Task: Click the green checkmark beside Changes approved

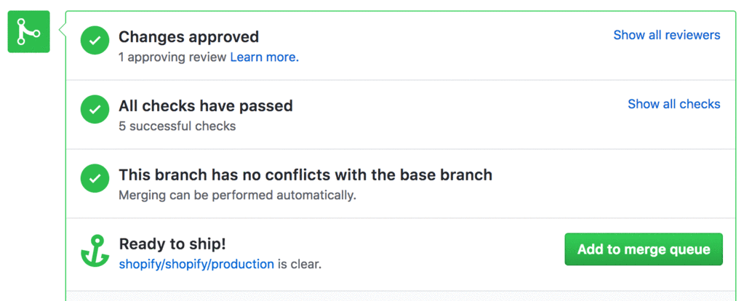Action: [95, 40]
